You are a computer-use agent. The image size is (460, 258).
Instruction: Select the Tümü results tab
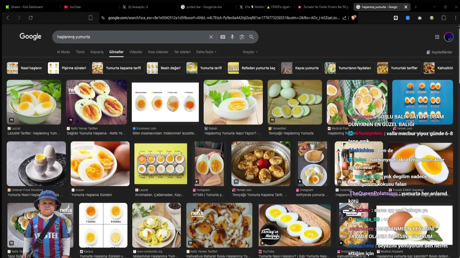[x=80, y=52]
